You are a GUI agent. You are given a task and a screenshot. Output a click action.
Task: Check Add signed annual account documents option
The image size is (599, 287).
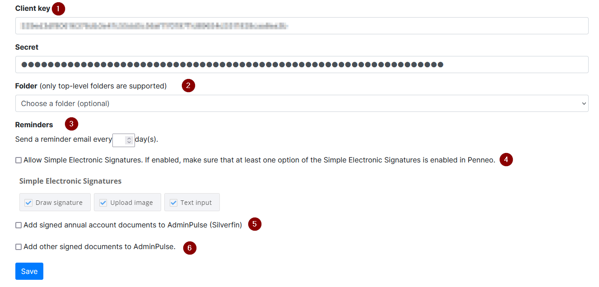coord(19,225)
